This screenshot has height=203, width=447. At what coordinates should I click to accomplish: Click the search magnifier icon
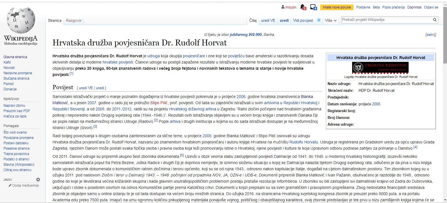tap(435, 20)
